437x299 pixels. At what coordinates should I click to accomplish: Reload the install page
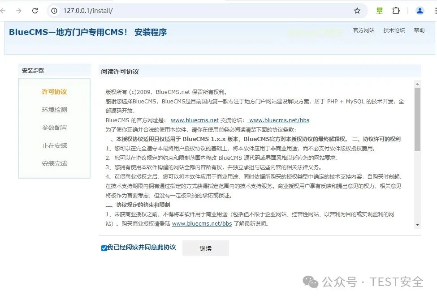tap(35, 11)
